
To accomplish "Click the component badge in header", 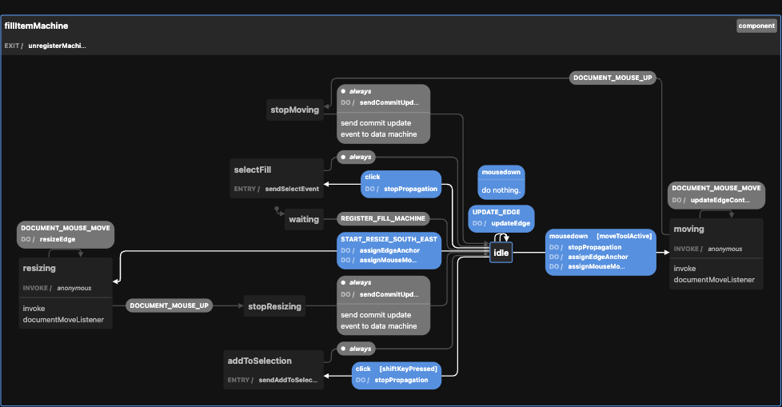I will [x=756, y=26].
